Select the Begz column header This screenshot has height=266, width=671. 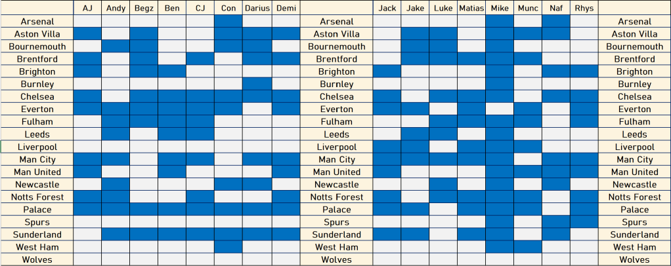click(x=144, y=9)
